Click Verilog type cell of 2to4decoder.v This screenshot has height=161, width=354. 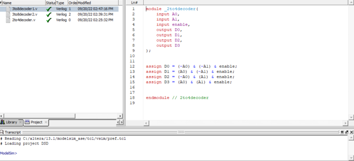(62, 20)
